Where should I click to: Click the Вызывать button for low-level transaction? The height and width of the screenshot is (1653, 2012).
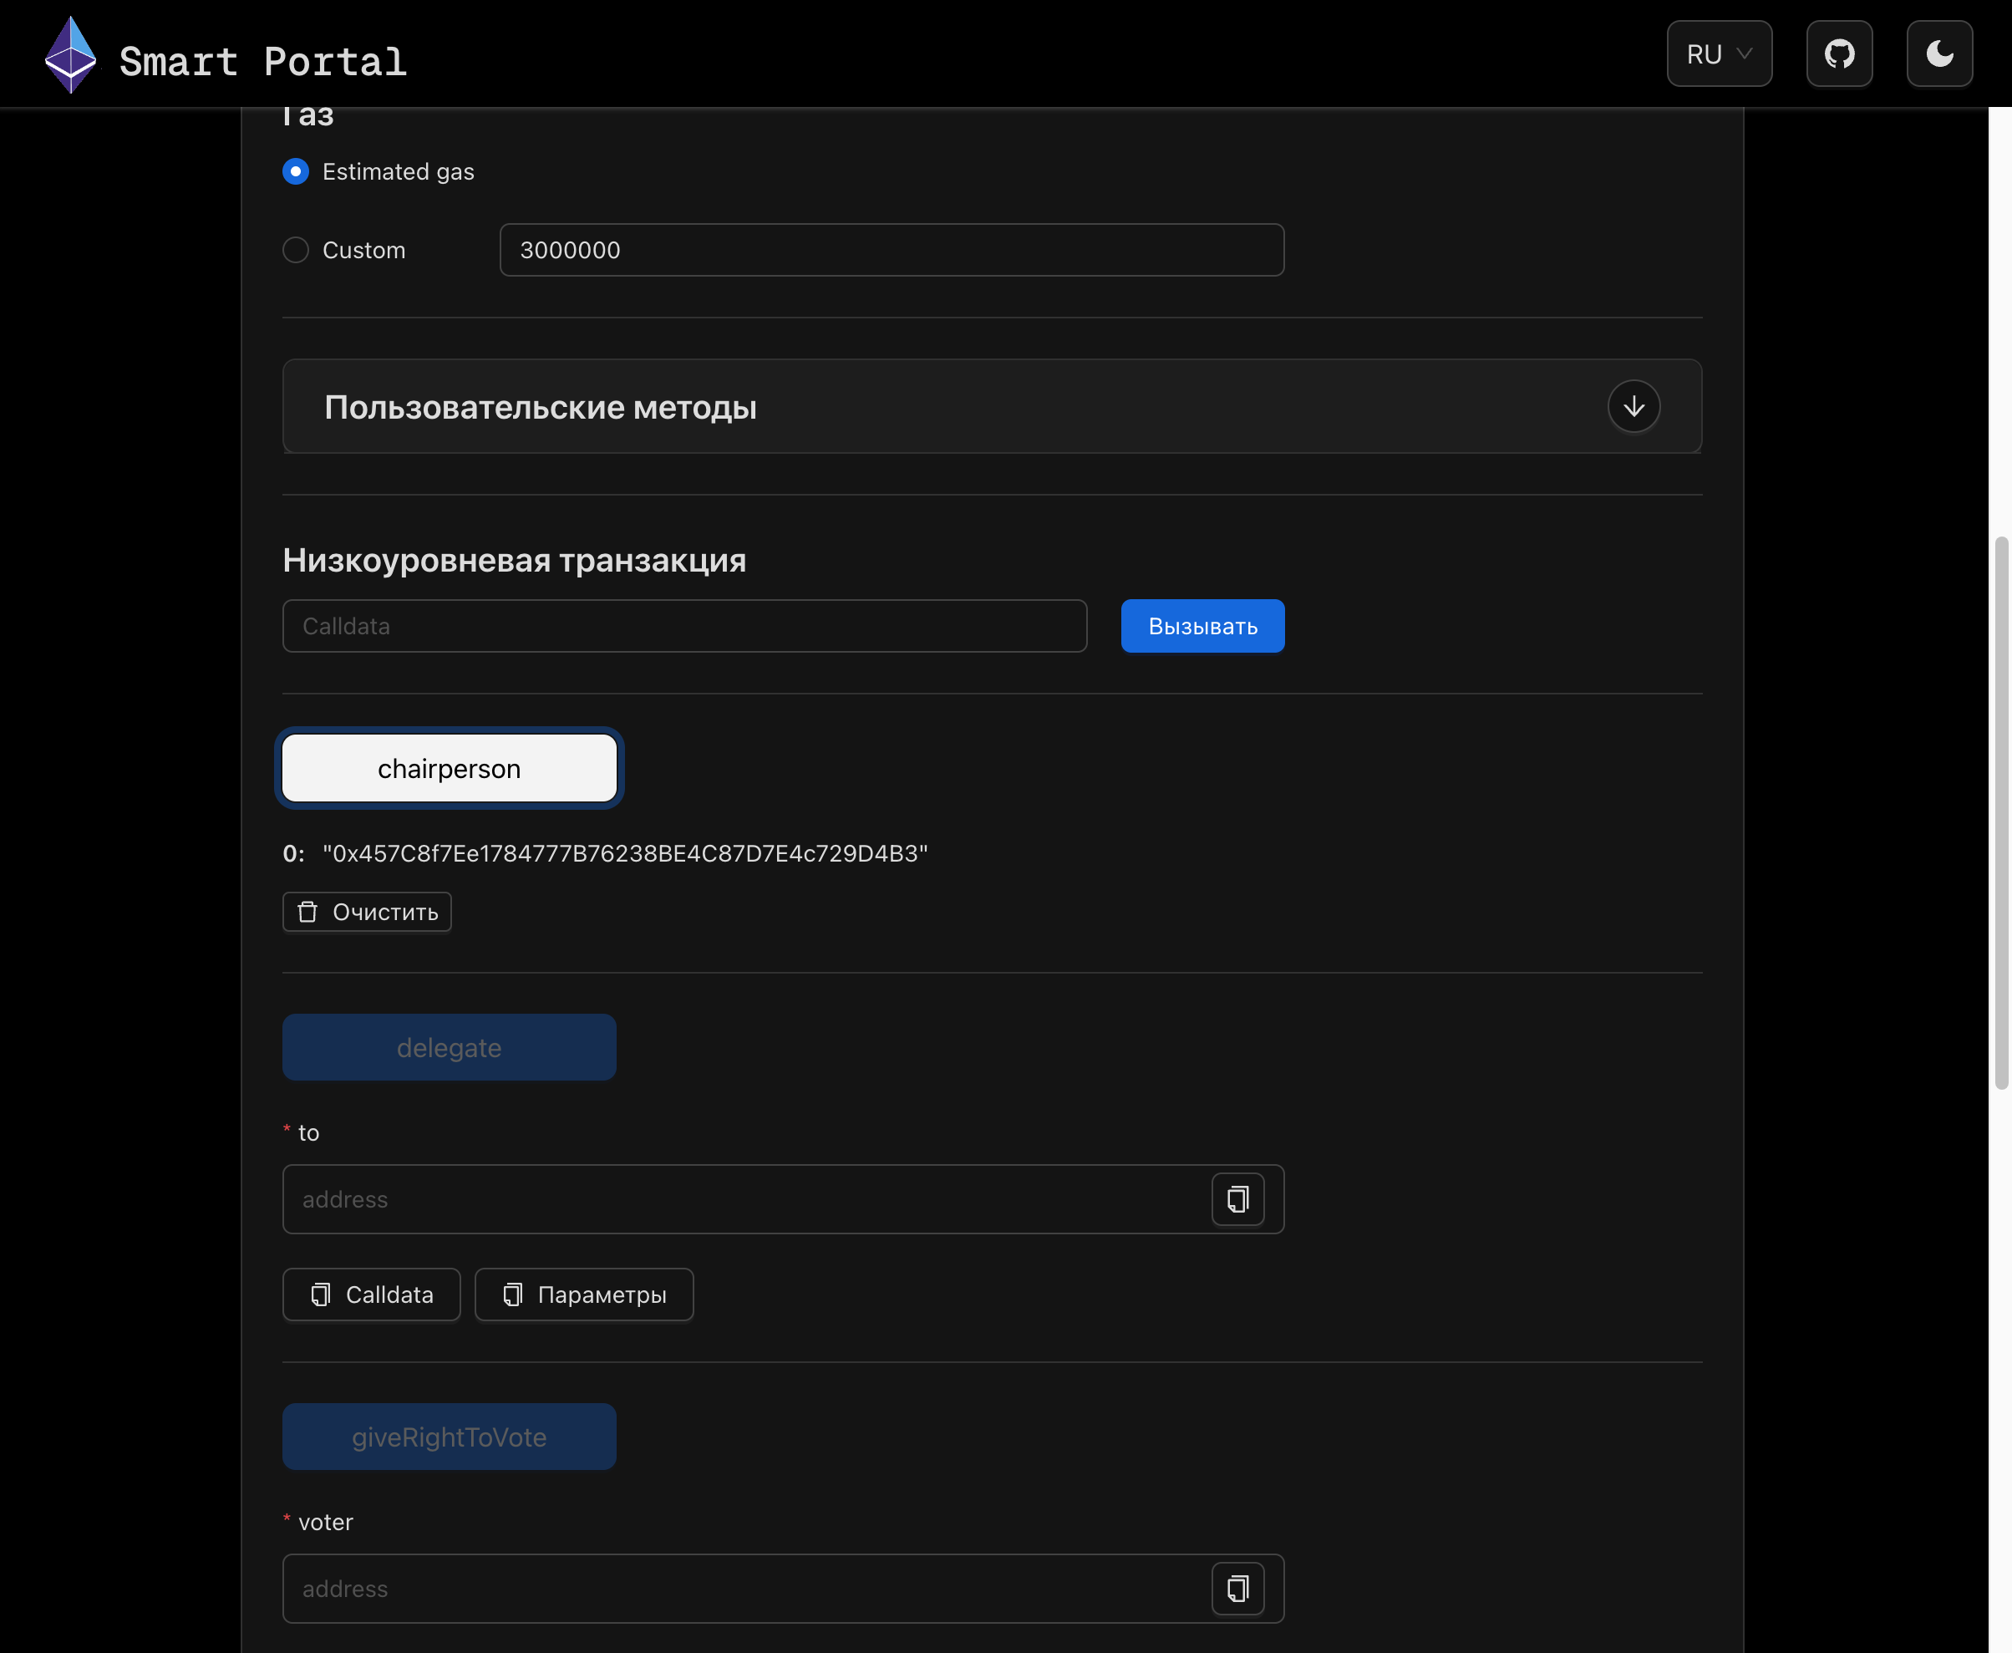[x=1203, y=625]
